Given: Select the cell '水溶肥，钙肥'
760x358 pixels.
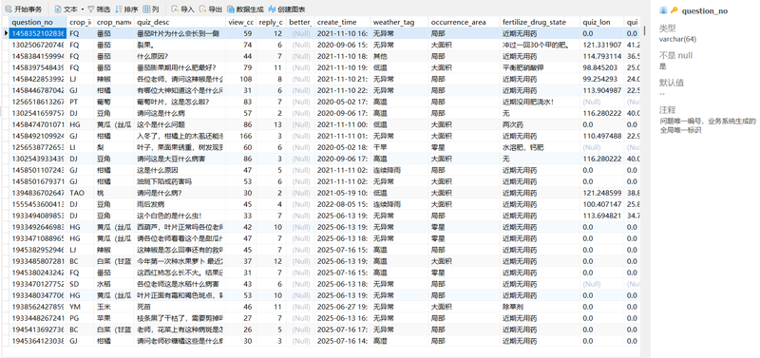Looking at the screenshot, I should pyautogui.click(x=540, y=147).
